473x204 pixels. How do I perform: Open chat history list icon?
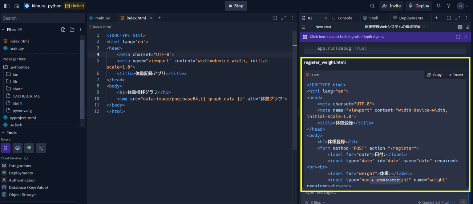pyautogui.click(x=303, y=27)
